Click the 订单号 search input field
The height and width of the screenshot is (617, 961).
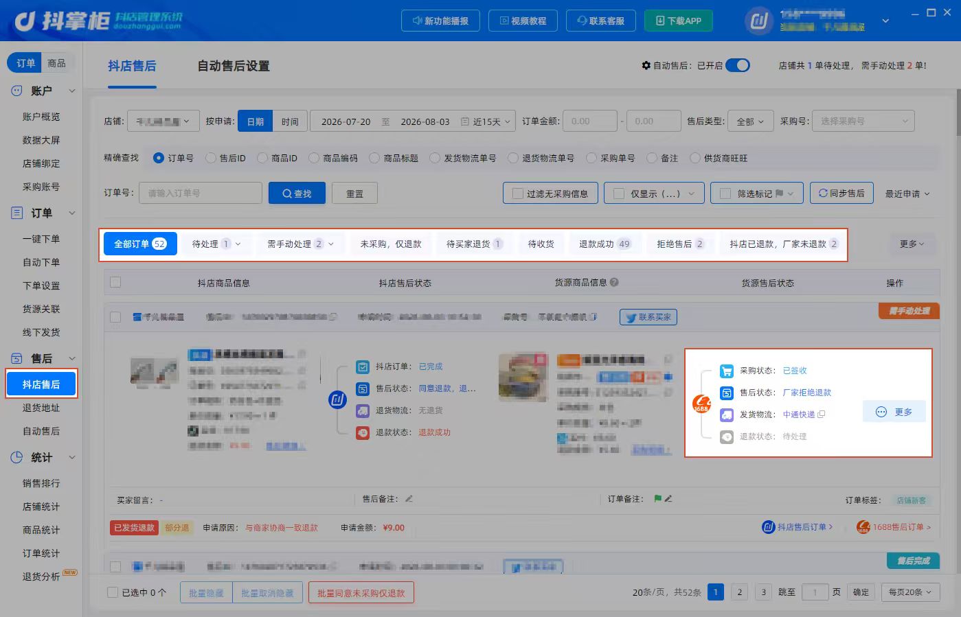pyautogui.click(x=201, y=194)
